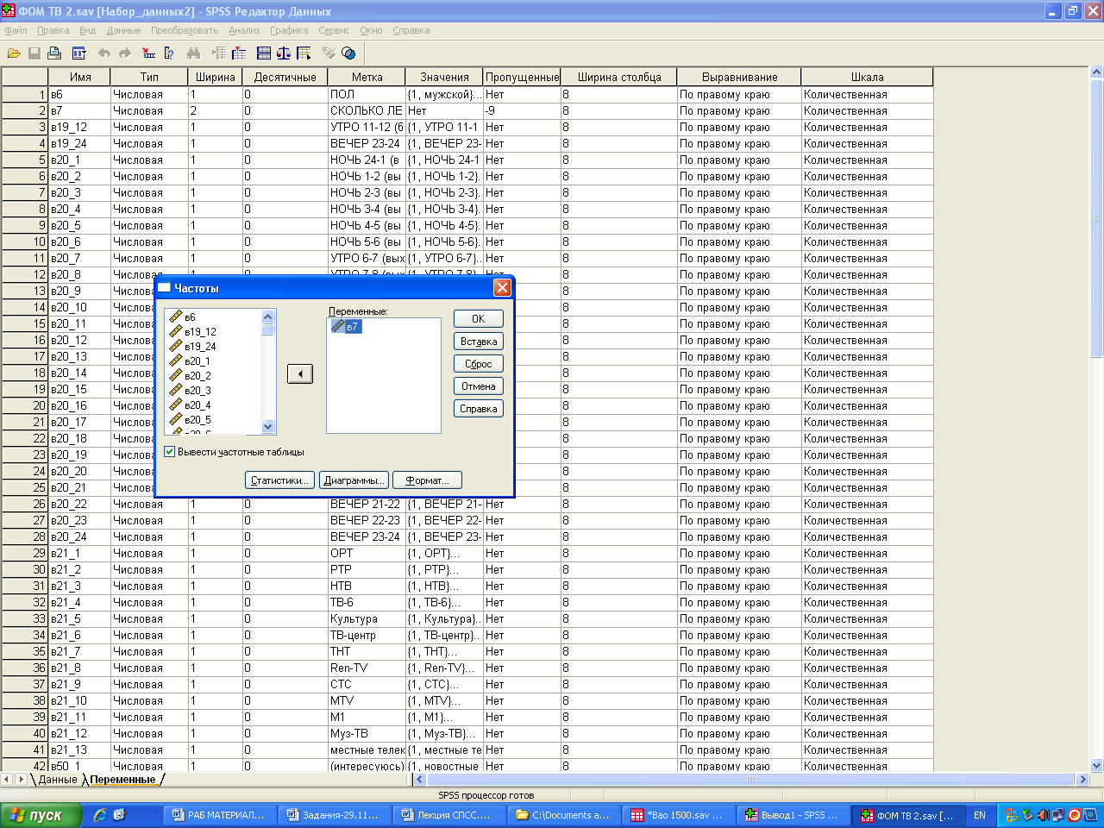Open the Сервис menu
This screenshot has height=828, width=1104.
click(334, 30)
